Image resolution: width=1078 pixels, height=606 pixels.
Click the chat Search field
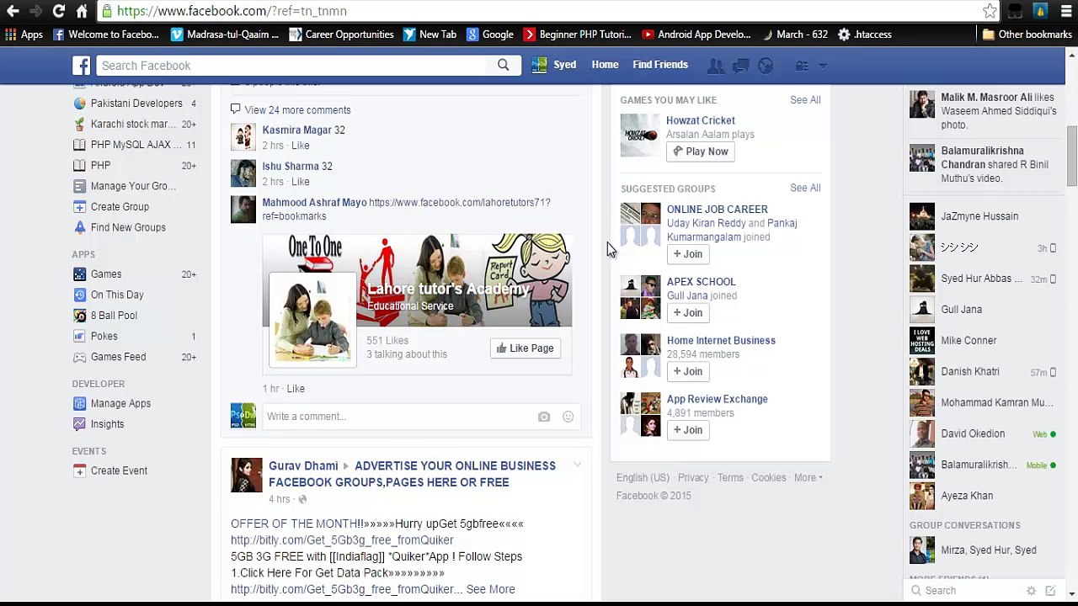pos(964,591)
